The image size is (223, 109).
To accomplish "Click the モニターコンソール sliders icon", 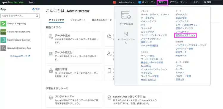I will pyautogui.click(x=126, y=34).
